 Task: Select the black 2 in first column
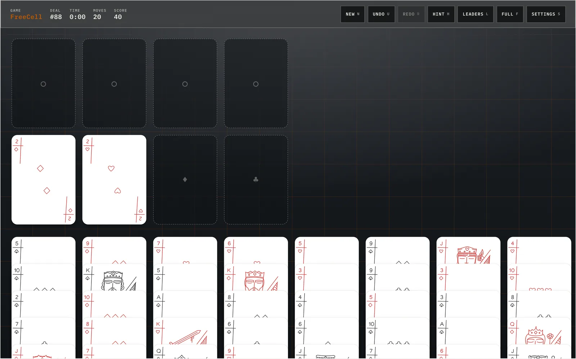[44, 304]
